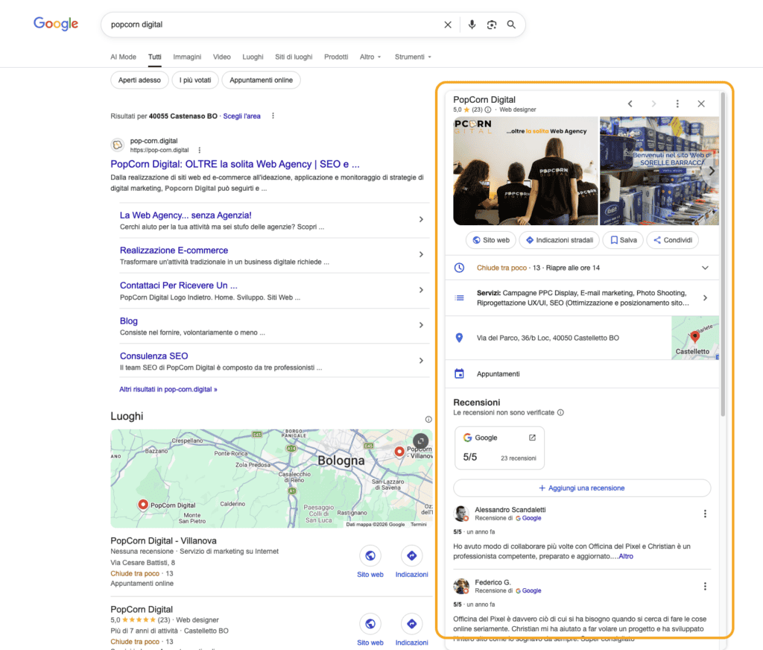Go to previous result in knowledge panel

point(630,104)
